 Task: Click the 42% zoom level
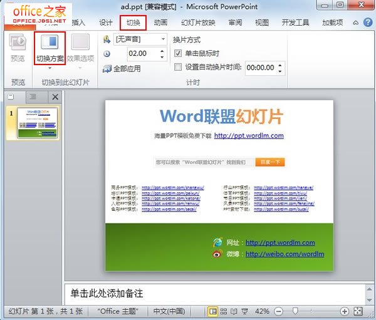click(x=262, y=311)
